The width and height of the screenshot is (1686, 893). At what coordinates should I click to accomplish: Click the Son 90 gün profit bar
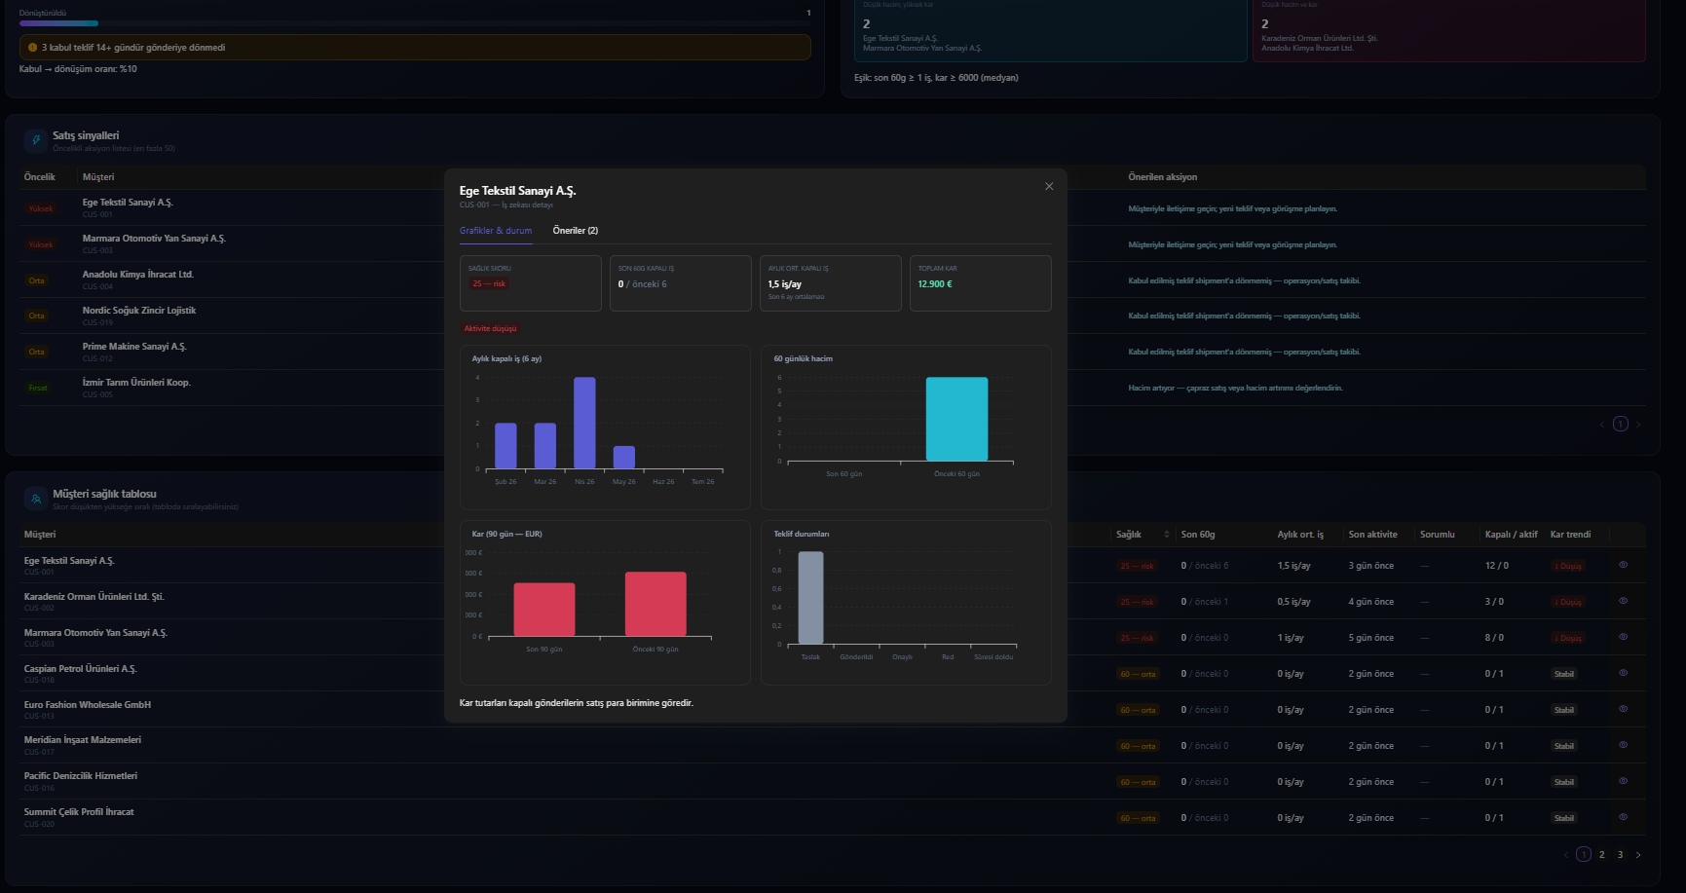click(544, 610)
